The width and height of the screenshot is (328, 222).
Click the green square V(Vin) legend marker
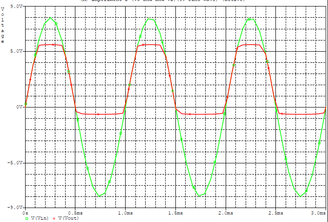[x=27, y=219]
